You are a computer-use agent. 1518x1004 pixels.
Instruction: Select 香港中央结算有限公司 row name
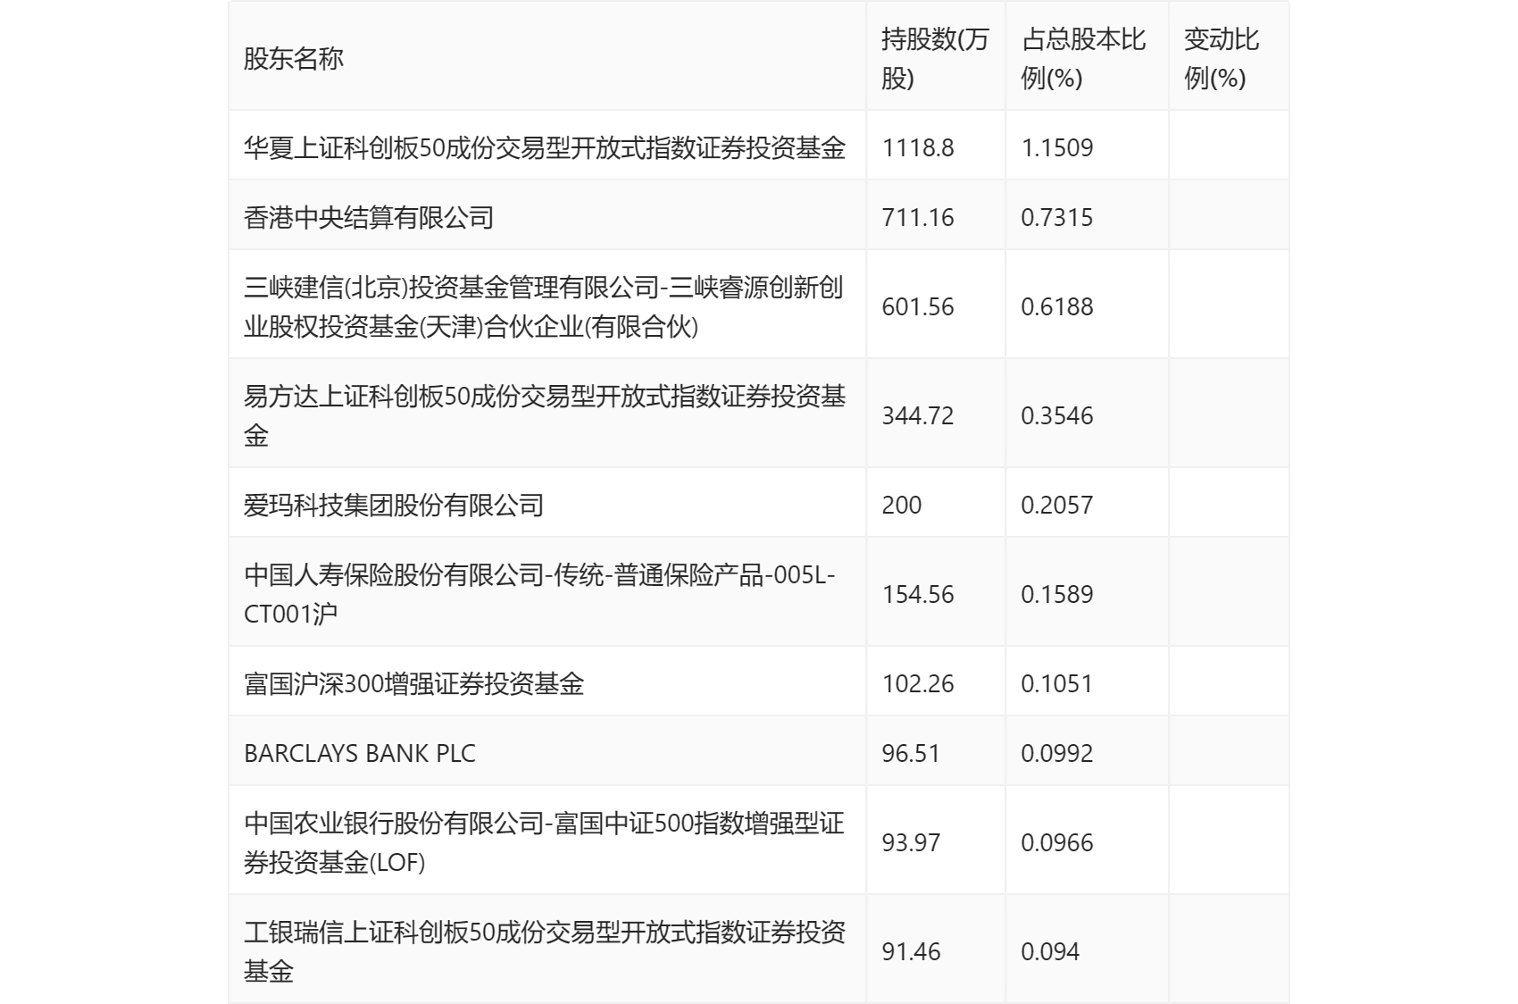369,217
